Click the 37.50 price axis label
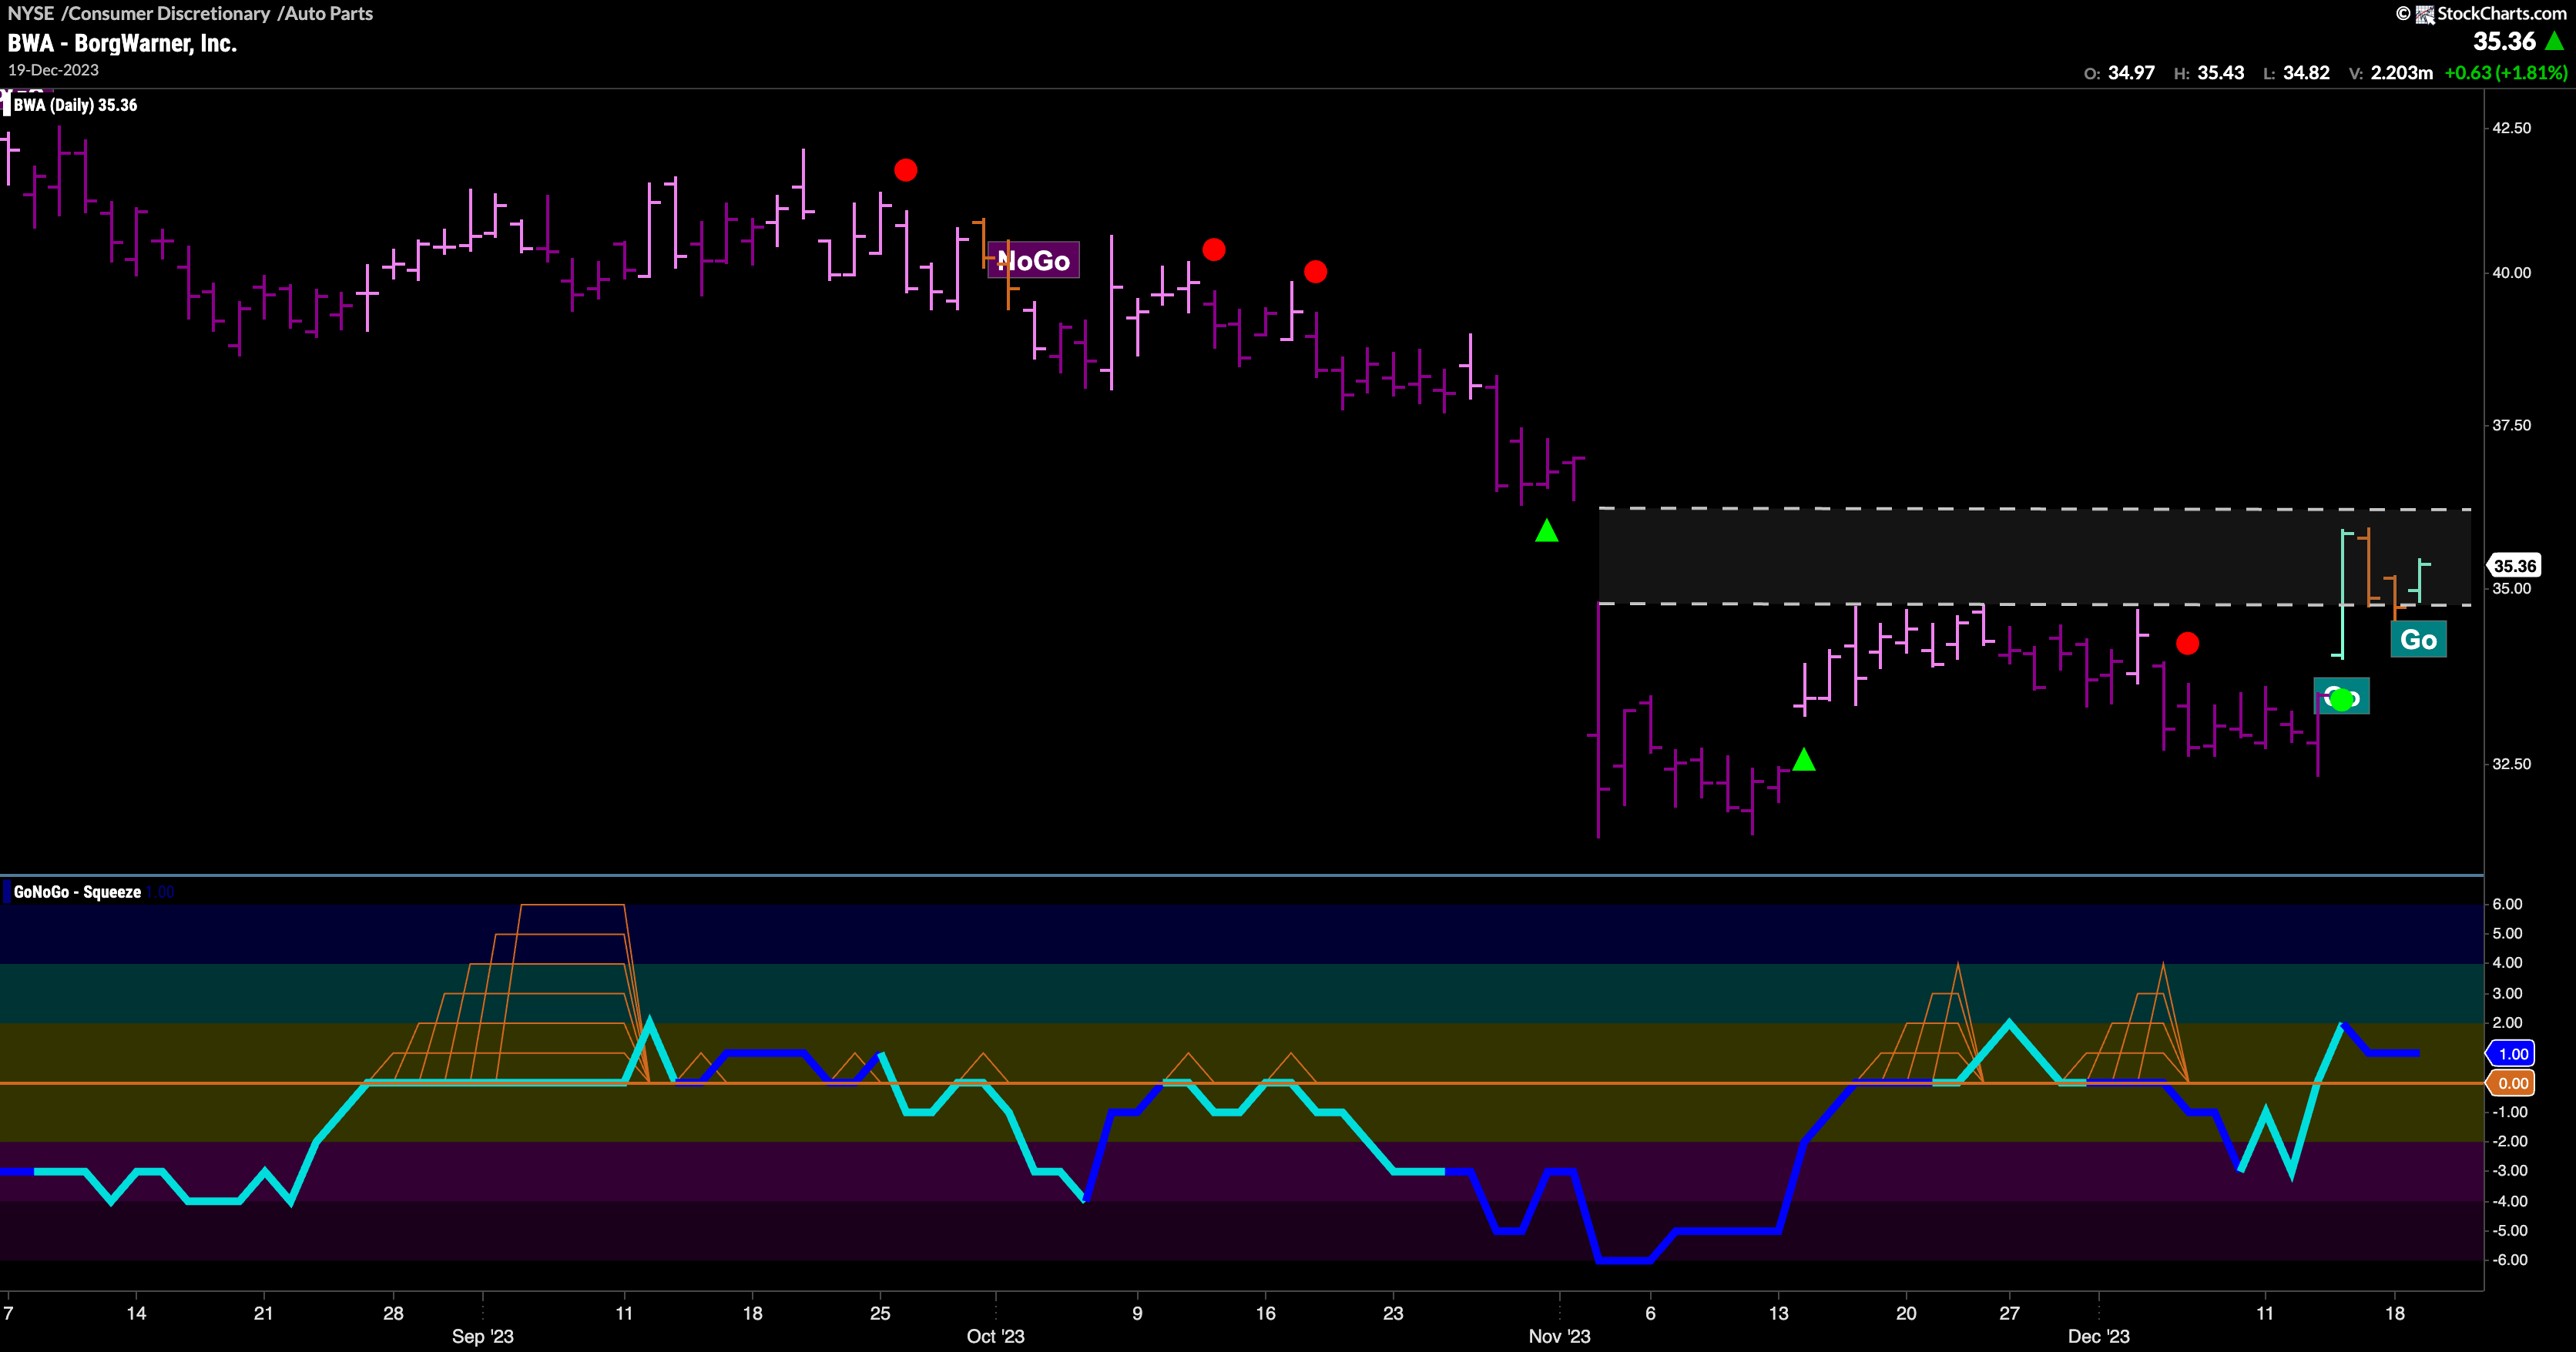Viewport: 2576px width, 1352px height. pos(2511,426)
